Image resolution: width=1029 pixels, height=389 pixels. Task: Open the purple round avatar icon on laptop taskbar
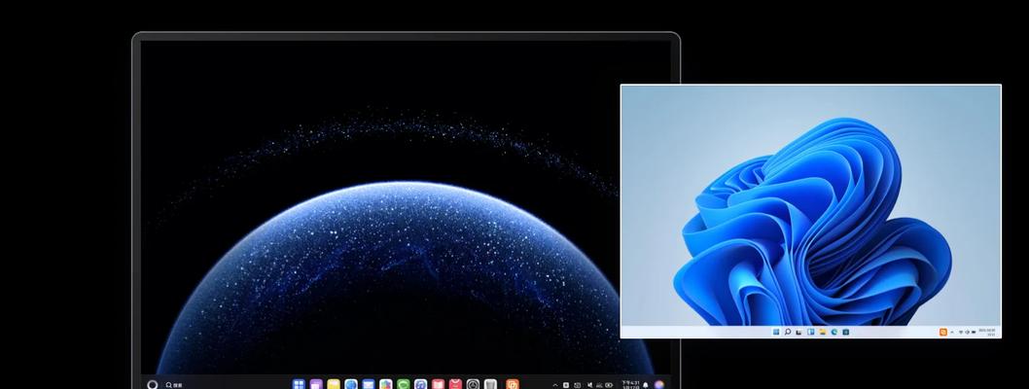coord(659,385)
